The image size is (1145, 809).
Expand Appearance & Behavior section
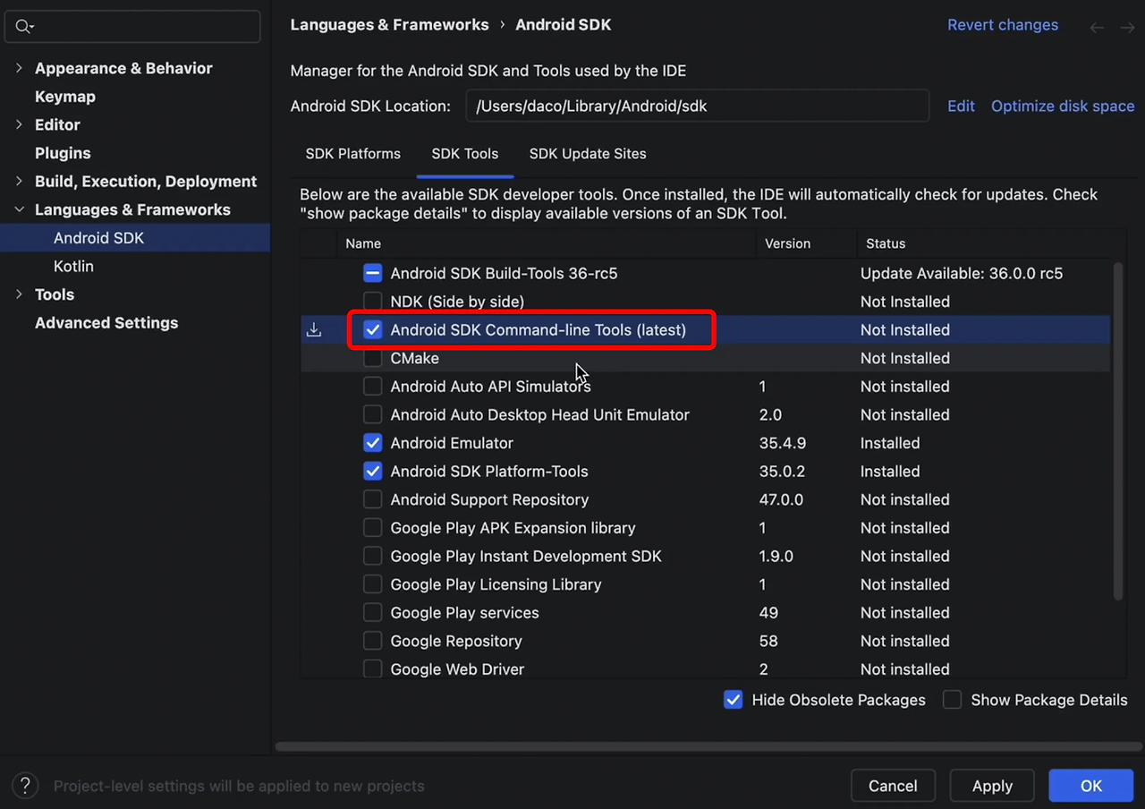pos(19,68)
